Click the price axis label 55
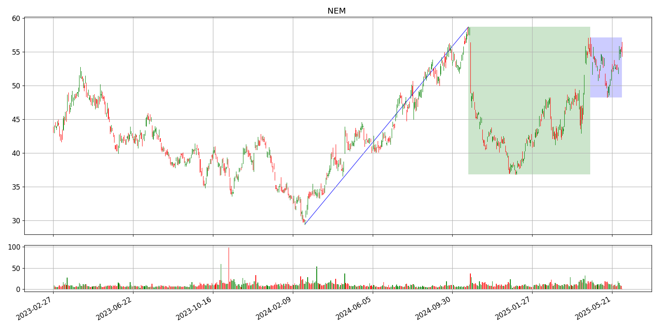The image size is (659, 329). point(16,52)
